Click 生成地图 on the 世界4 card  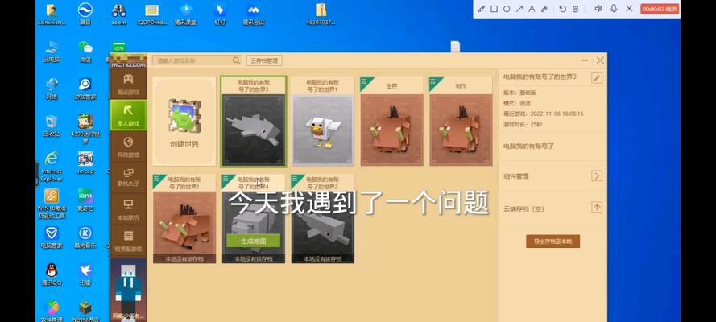[x=254, y=241]
